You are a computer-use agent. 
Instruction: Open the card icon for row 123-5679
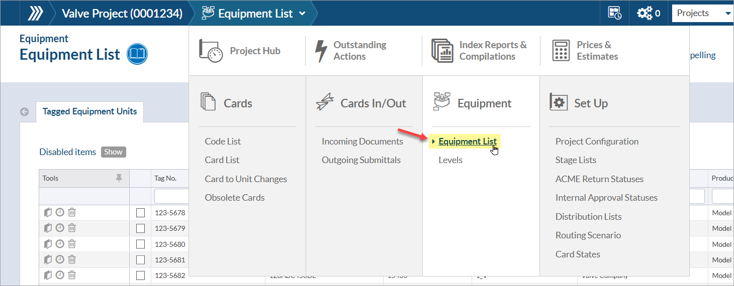coord(48,228)
